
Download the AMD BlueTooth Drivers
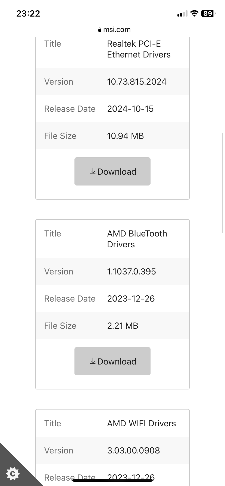[112, 361]
